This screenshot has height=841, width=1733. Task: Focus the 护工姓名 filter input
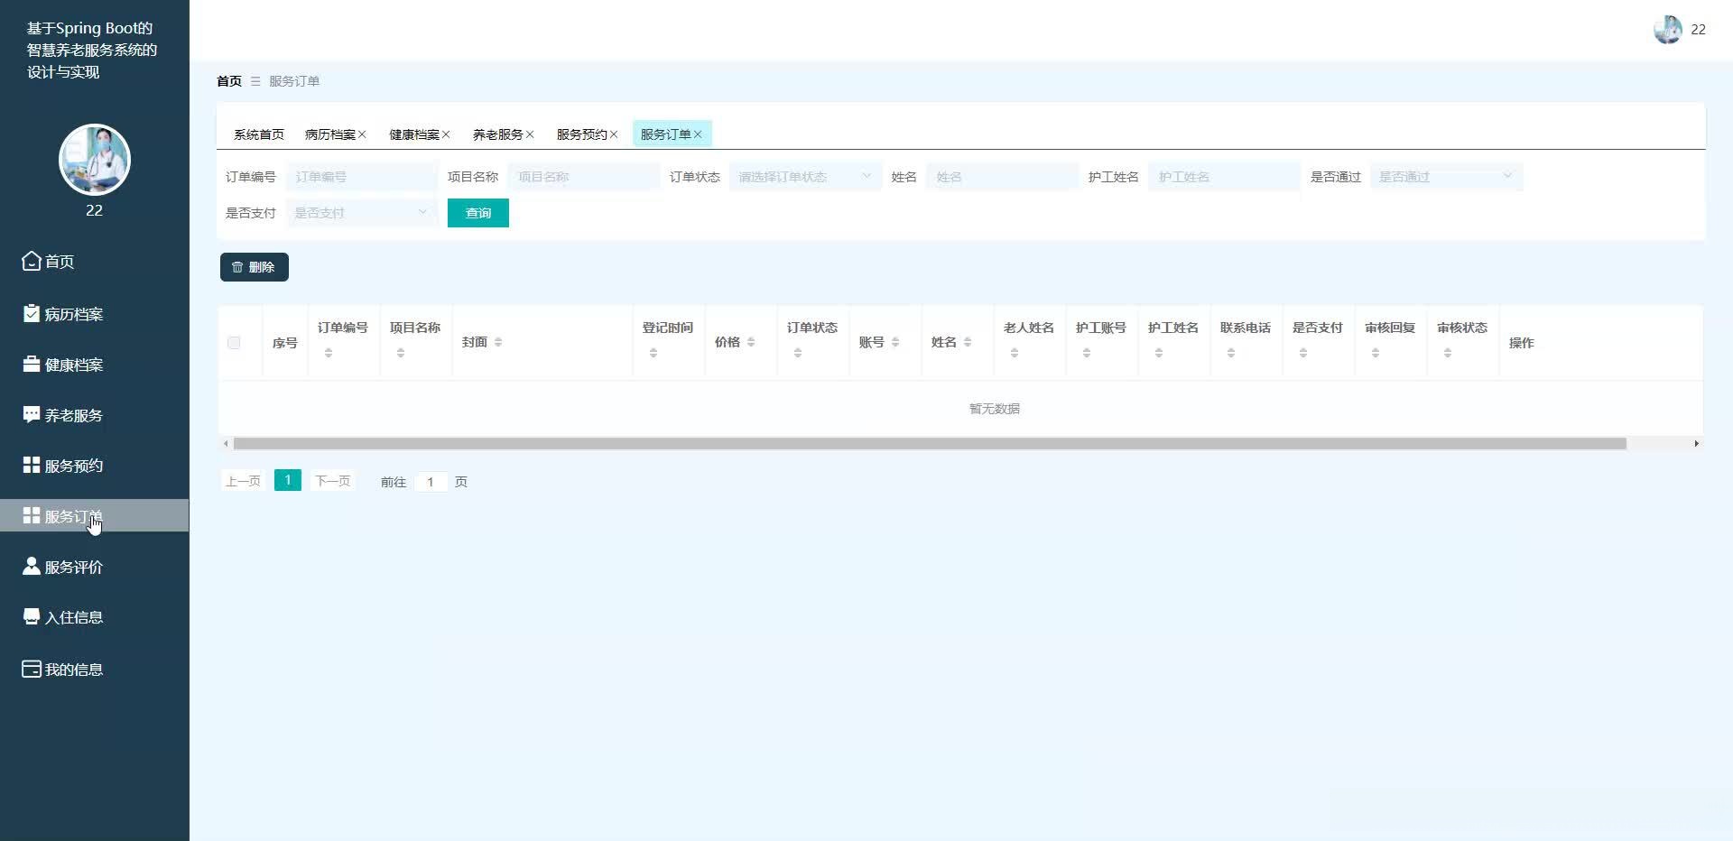(x=1225, y=177)
